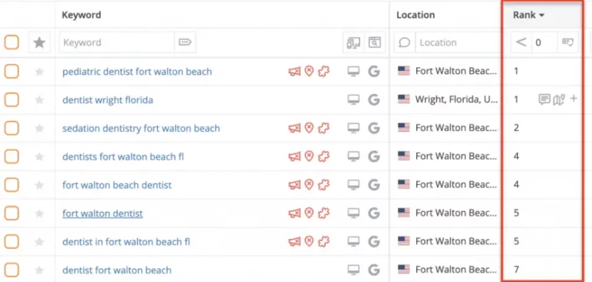Check the box for 'pediatric dentist fort walton beach'
Image resolution: width=592 pixels, height=282 pixels.
(x=12, y=72)
